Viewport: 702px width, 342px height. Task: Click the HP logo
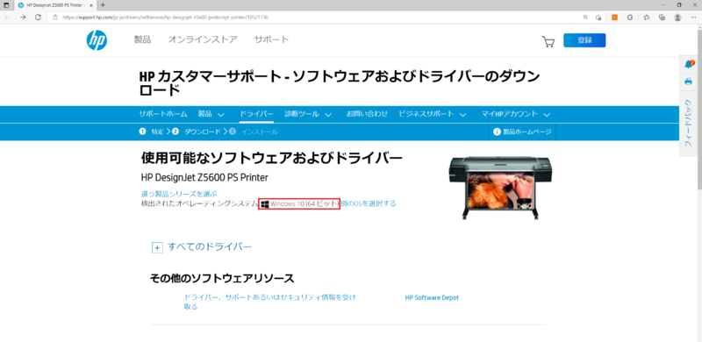(97, 39)
